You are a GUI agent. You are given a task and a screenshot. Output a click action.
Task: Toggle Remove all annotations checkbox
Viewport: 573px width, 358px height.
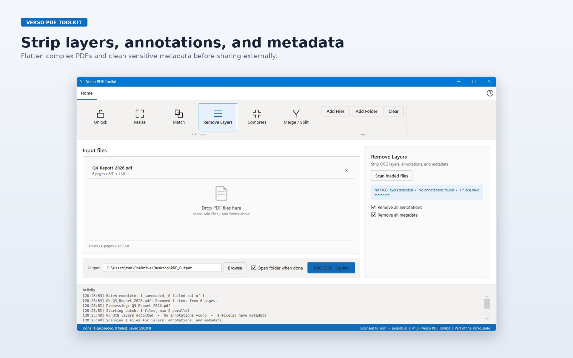374,207
